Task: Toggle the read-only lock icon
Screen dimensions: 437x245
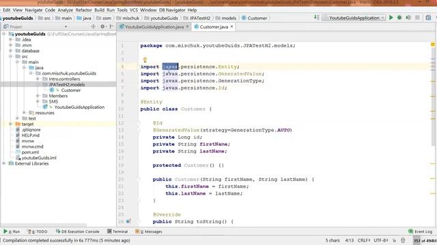Action: 395,240
